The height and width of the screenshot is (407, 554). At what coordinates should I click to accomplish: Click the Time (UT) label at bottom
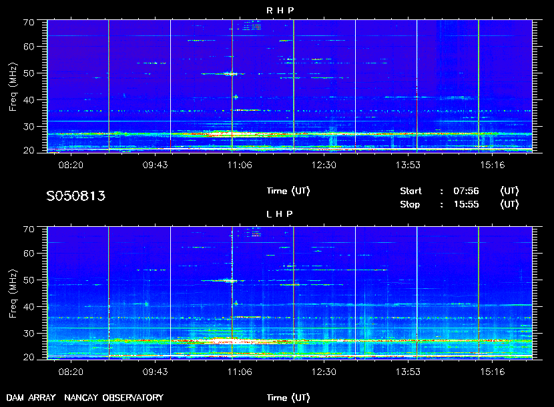(x=288, y=398)
